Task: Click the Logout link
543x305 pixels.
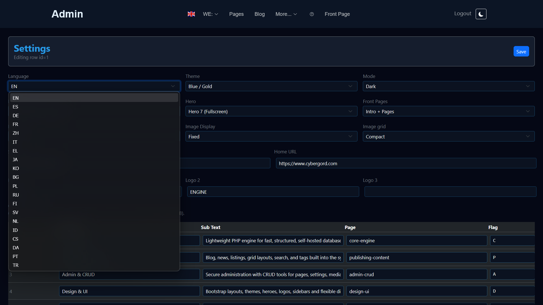Action: pyautogui.click(x=463, y=14)
